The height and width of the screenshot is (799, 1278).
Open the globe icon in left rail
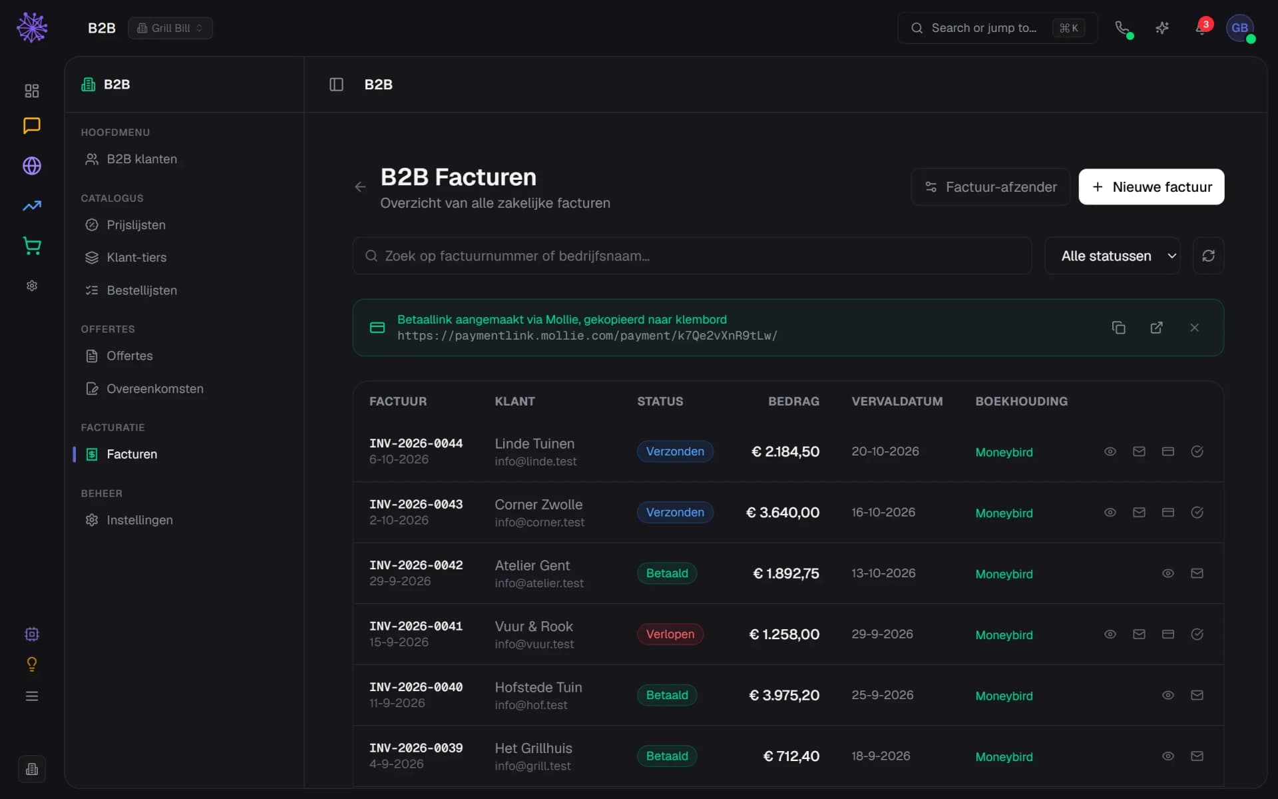32,166
